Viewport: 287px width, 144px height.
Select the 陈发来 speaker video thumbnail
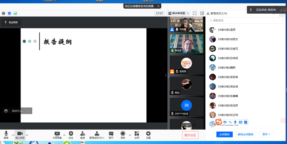pyautogui.click(x=186, y=43)
